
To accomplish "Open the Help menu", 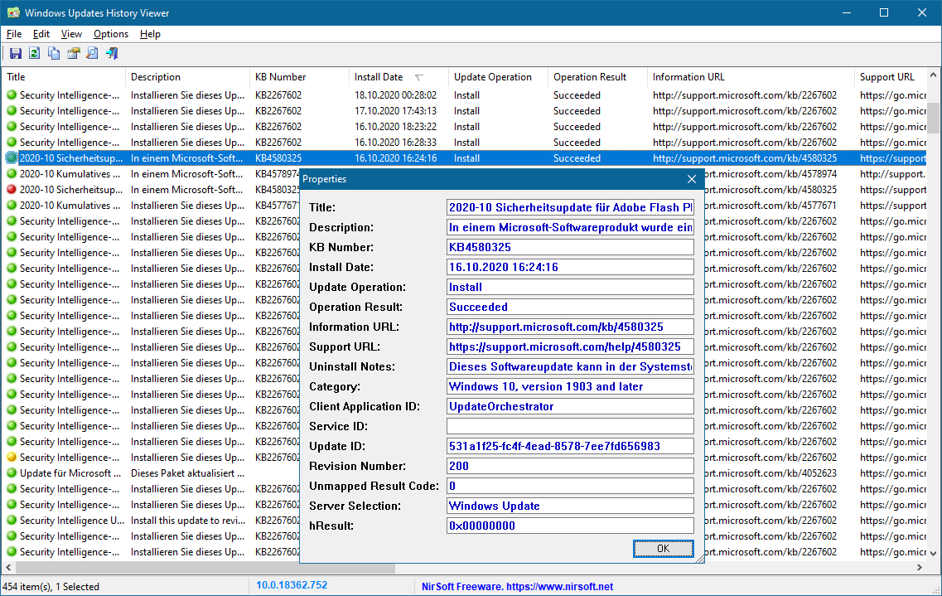I will click(150, 34).
